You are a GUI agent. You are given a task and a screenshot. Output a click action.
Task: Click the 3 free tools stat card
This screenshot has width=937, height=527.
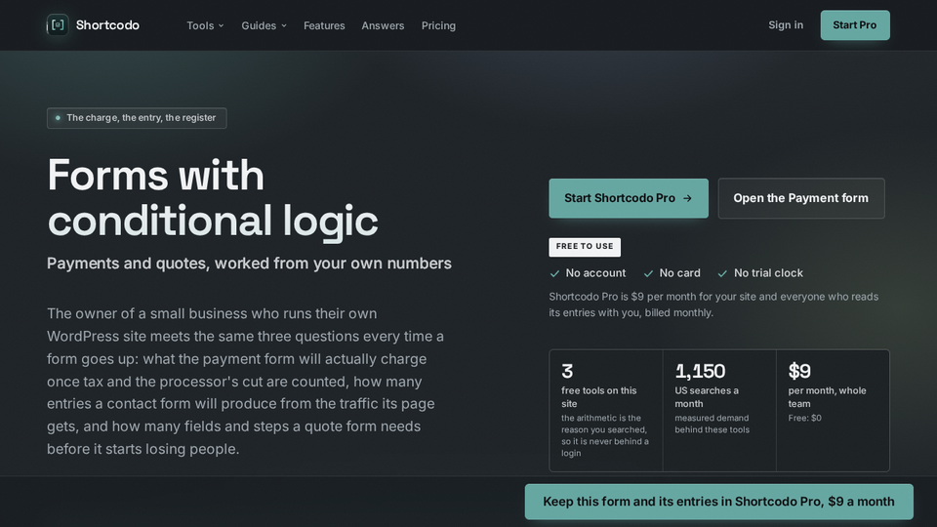point(606,411)
